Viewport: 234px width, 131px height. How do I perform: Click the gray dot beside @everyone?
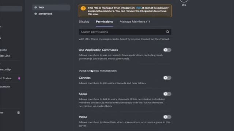36,14
